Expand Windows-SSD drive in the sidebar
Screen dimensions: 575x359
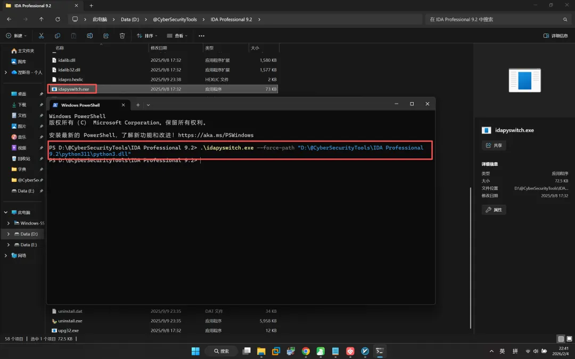(9, 223)
